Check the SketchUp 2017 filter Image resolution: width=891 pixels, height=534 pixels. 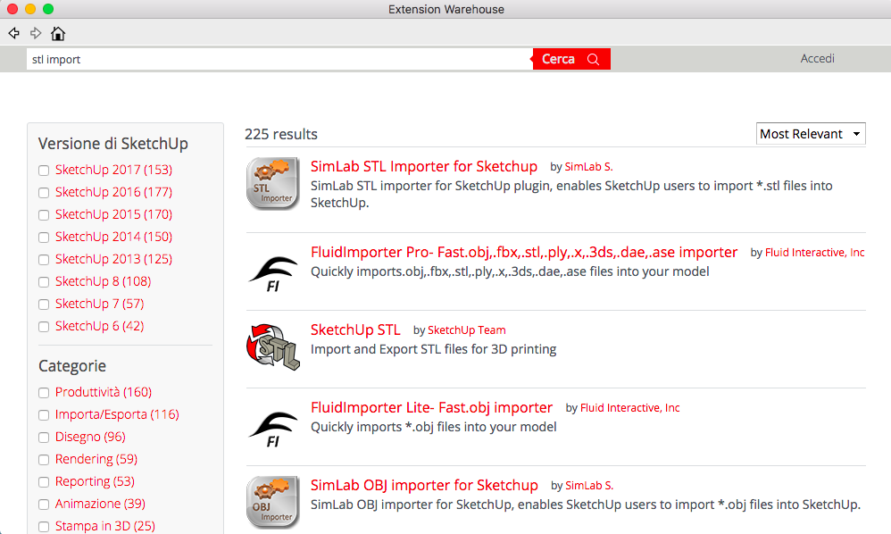44,171
